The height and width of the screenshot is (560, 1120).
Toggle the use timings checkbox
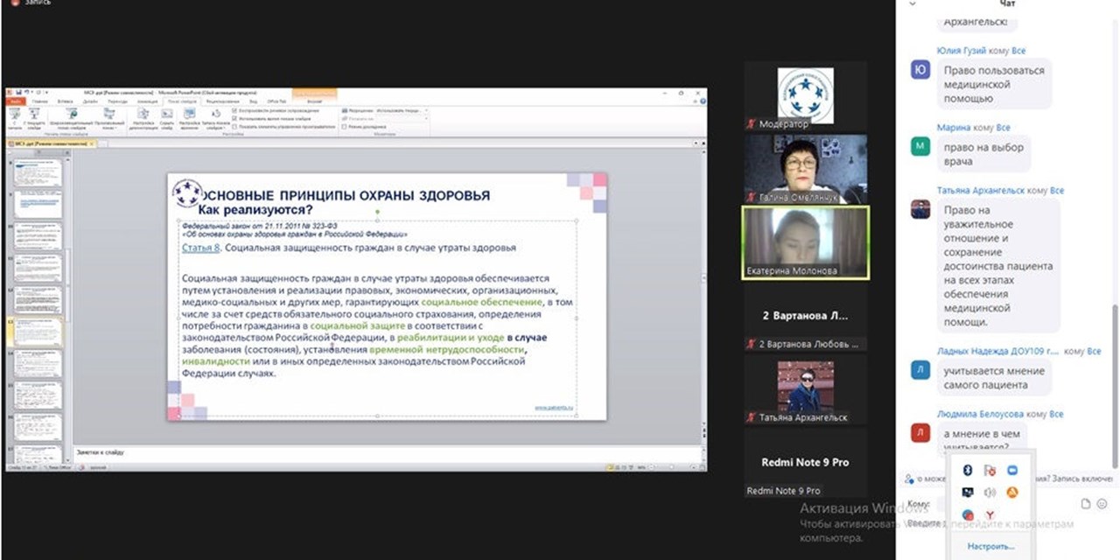234,119
